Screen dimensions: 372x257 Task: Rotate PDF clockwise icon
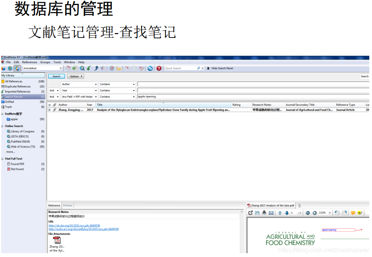click(344, 213)
